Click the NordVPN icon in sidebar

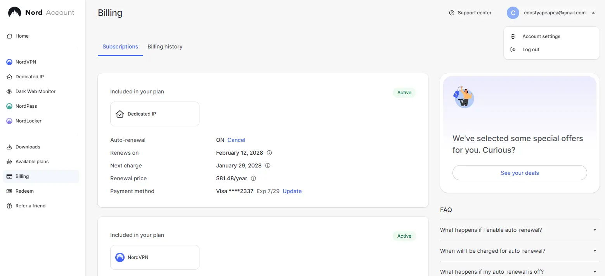click(9, 62)
